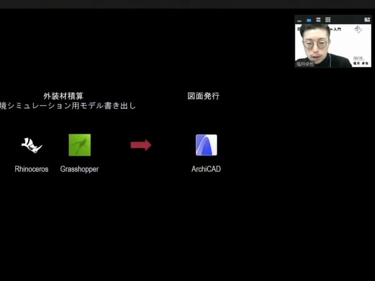This screenshot has width=375, height=281.
Task: Hide the floating video panel via minimize icon
Action: [299, 20]
